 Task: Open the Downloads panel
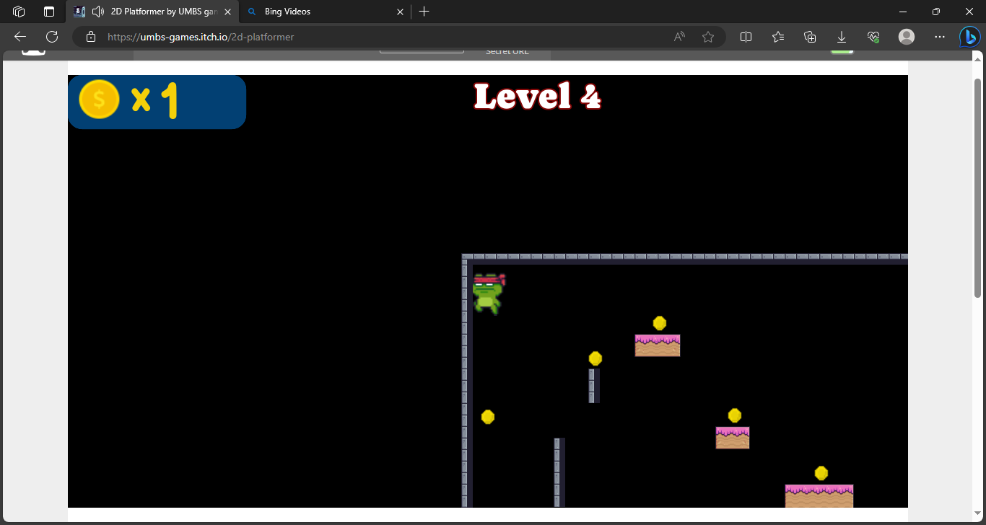[842, 37]
